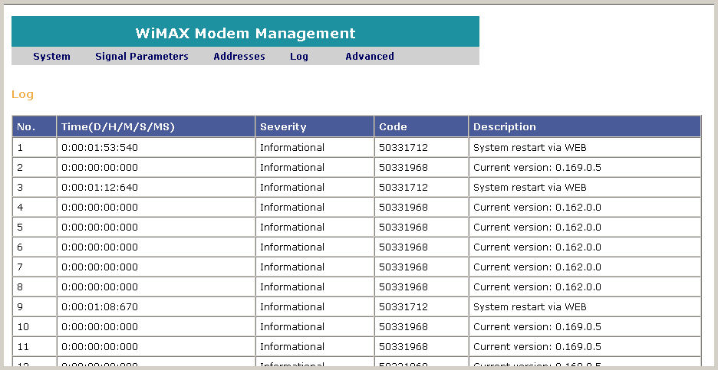Click the time entry 0:00:01:08:670
Screen dimensions: 718x370
(x=100, y=306)
